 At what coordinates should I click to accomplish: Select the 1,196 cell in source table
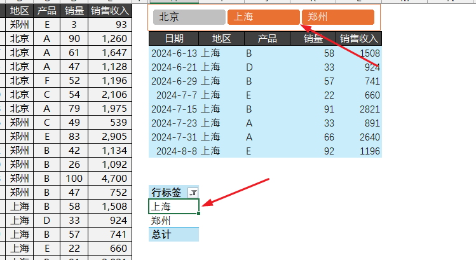coord(110,80)
